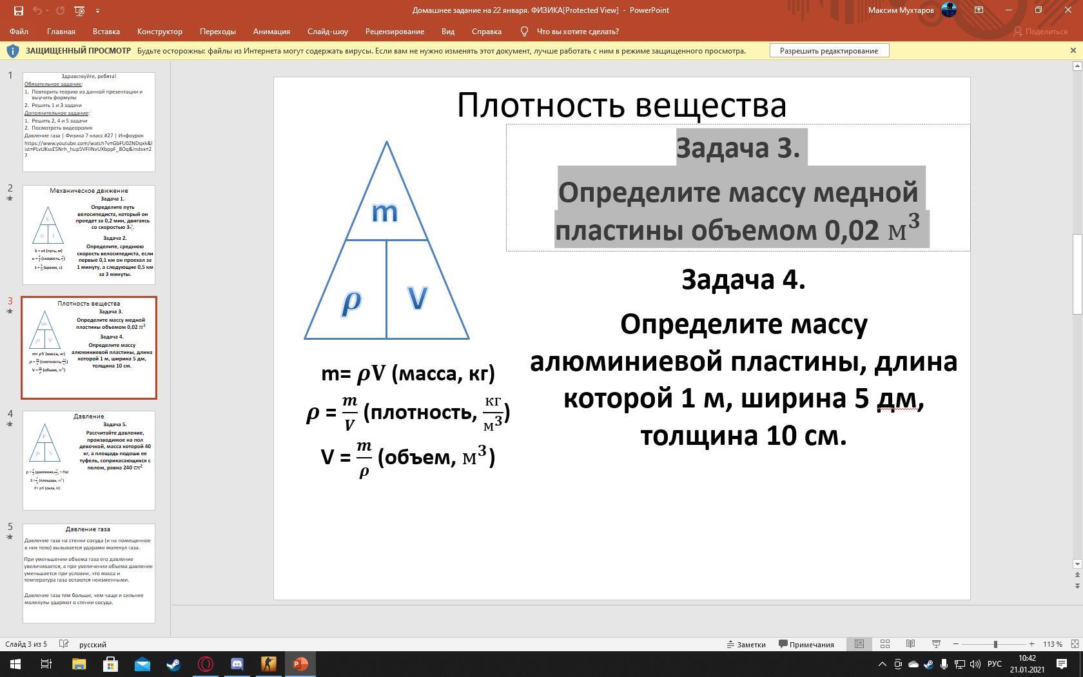Click the 'Плотность вещества' slide title

622,105
